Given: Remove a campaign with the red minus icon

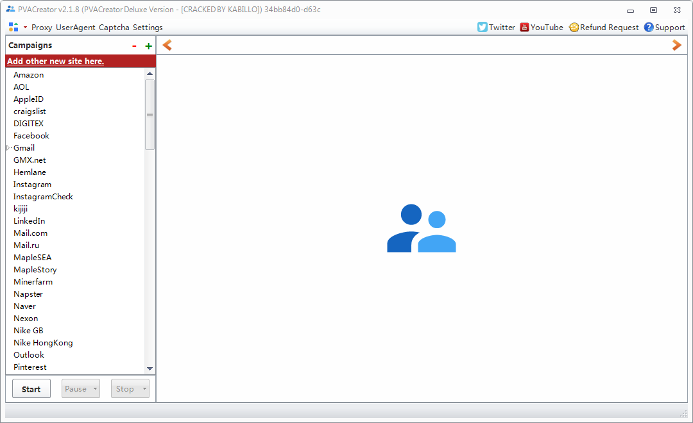Looking at the screenshot, I should 134,46.
